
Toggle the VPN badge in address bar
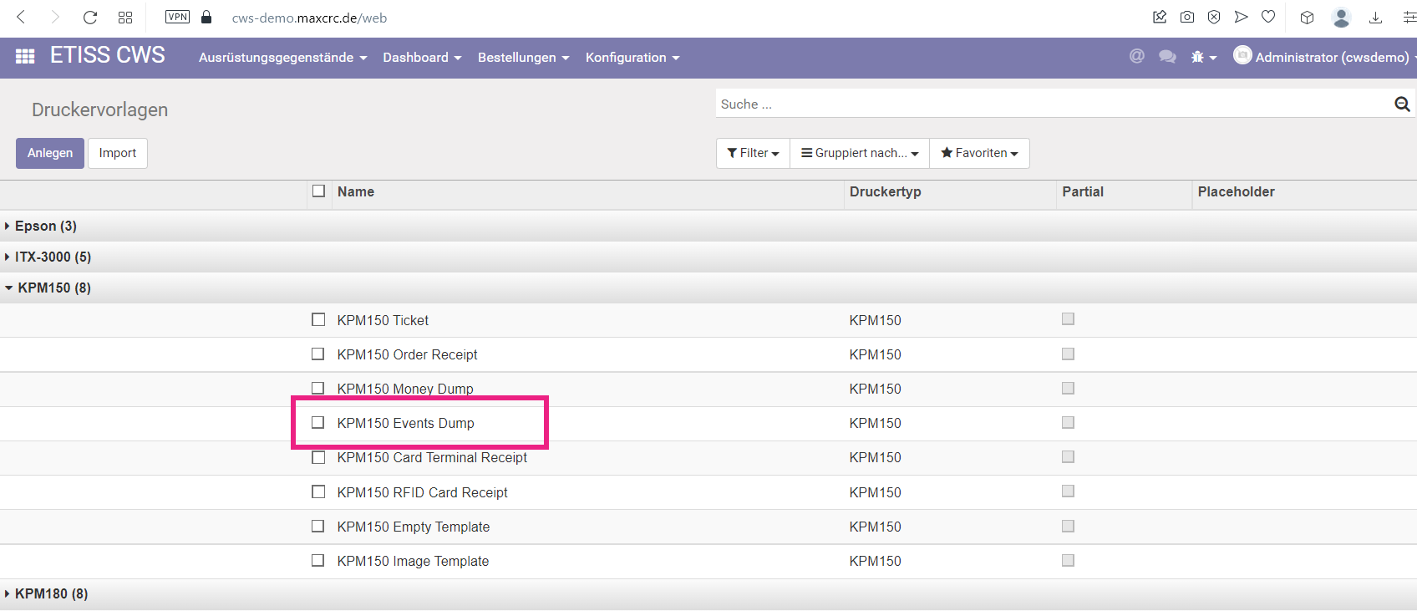click(177, 17)
